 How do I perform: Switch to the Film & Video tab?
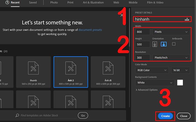click(155, 3)
